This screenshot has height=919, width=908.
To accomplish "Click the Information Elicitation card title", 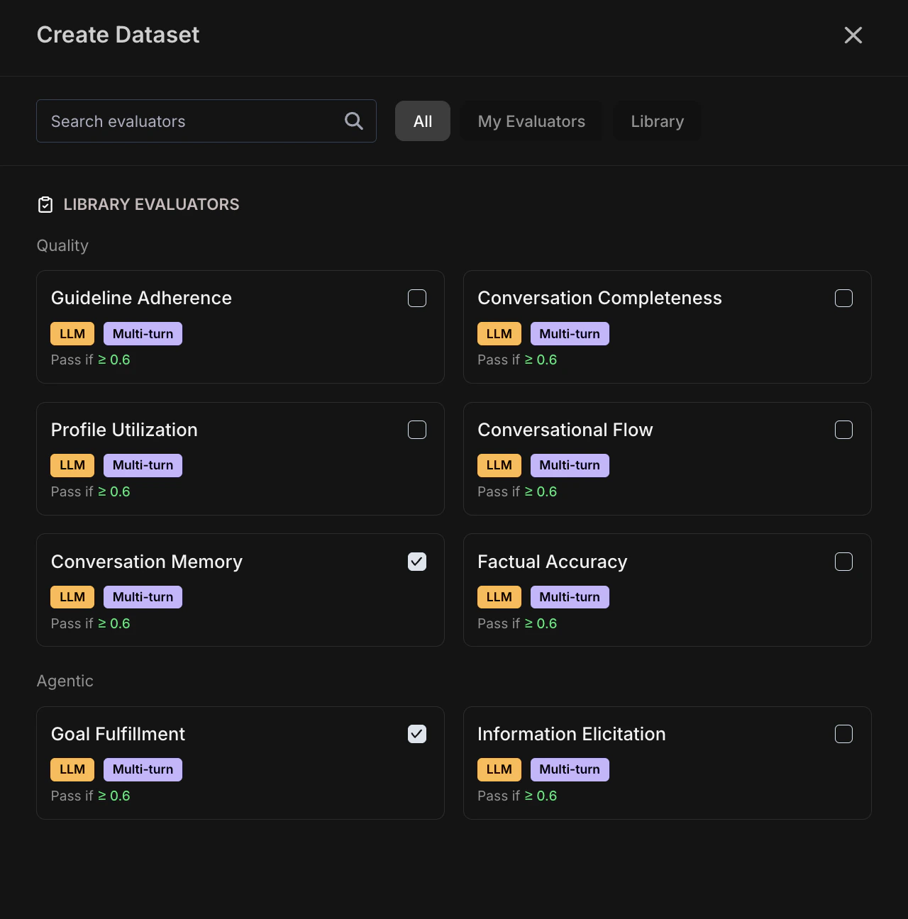I will click(x=571, y=734).
